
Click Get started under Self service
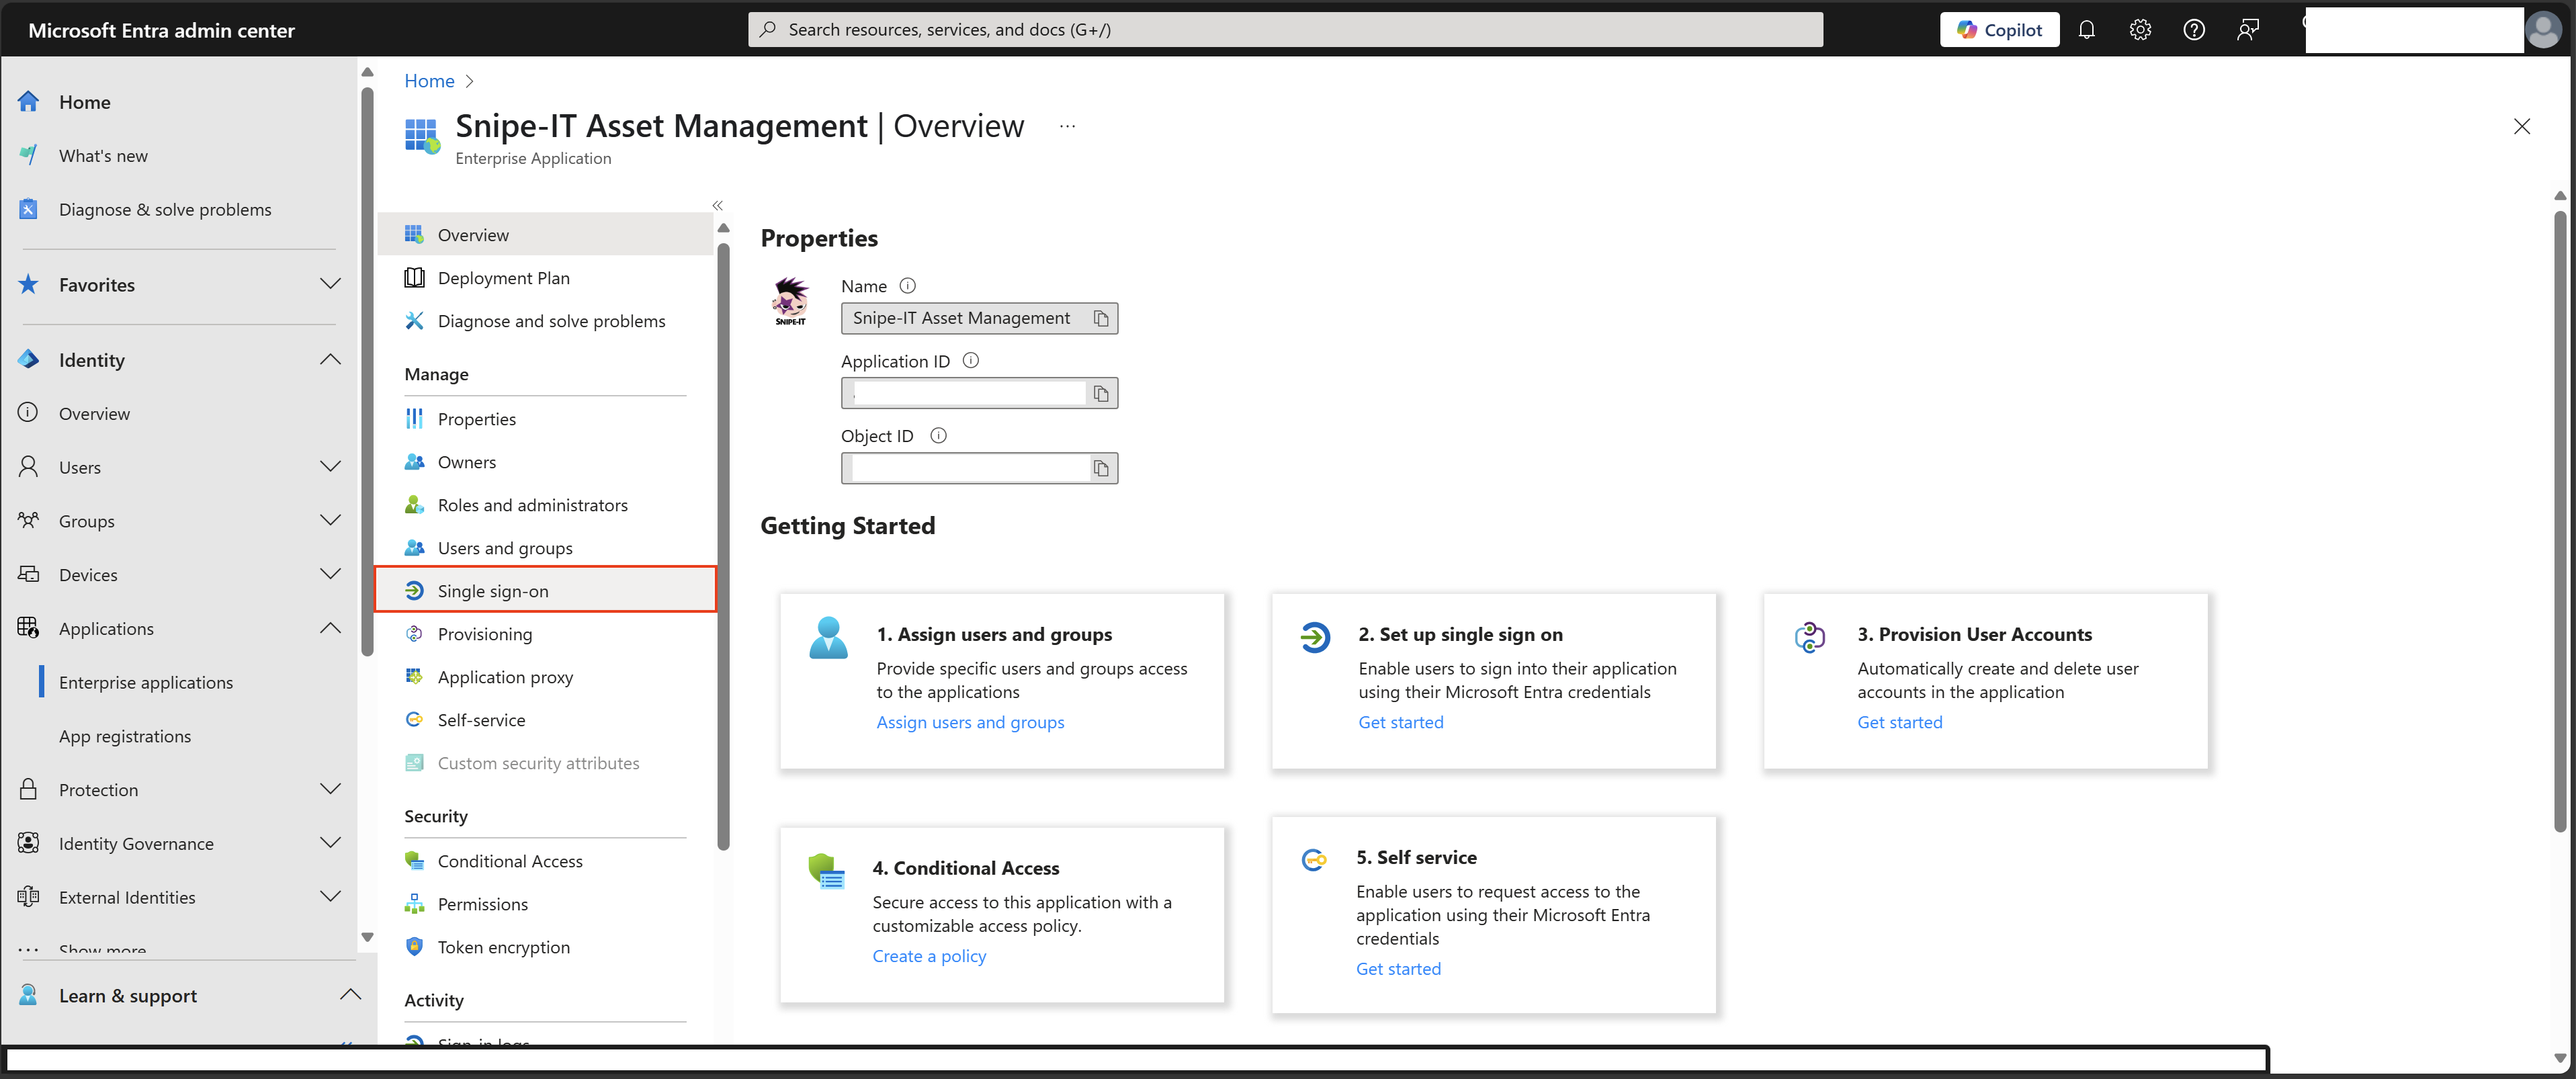click(1398, 969)
